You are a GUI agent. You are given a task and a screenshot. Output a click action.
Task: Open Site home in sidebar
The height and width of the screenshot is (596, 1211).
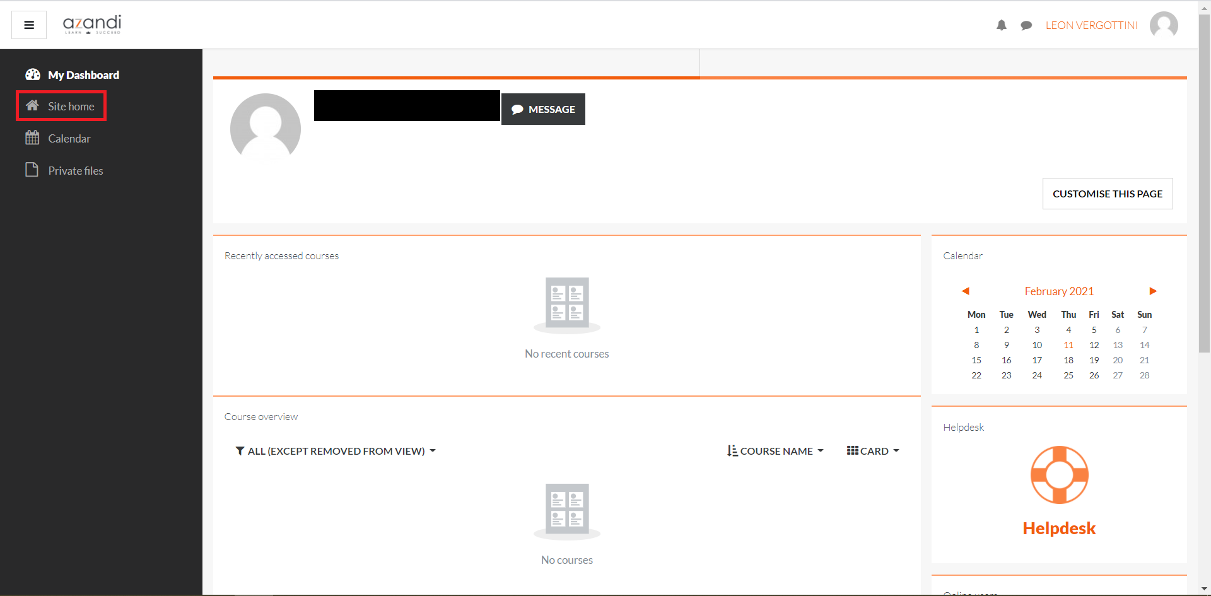coord(61,106)
